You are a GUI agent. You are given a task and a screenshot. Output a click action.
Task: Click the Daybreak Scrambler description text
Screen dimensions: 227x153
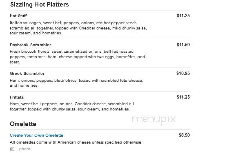pyautogui.click(x=77, y=57)
